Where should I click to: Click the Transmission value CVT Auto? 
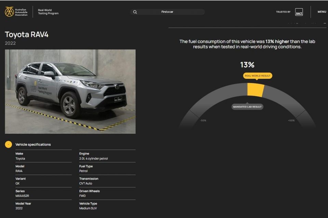pos(85,183)
